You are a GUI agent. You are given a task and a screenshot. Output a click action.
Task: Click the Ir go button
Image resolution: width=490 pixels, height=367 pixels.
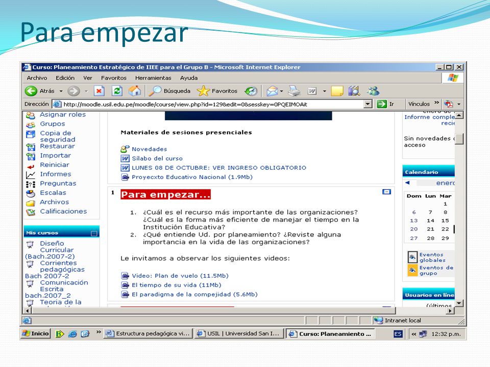[385, 104]
